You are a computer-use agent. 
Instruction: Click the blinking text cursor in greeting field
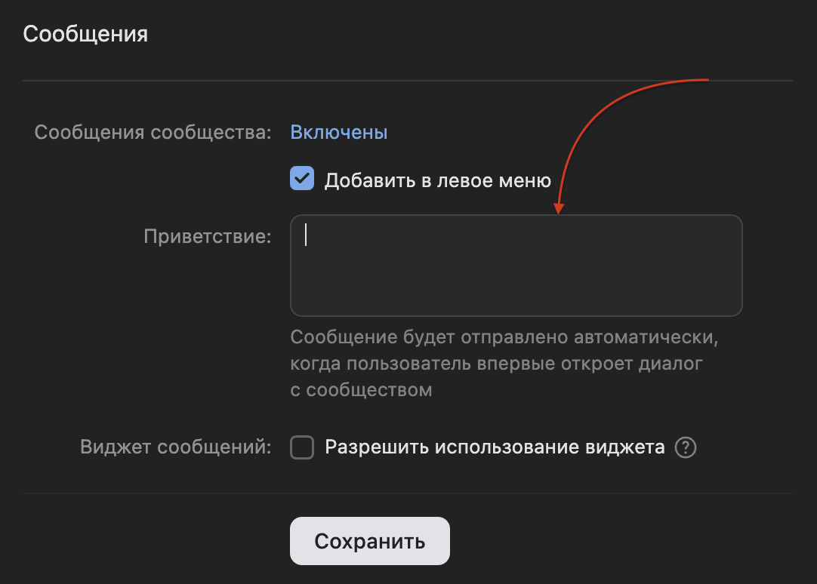pyautogui.click(x=306, y=235)
